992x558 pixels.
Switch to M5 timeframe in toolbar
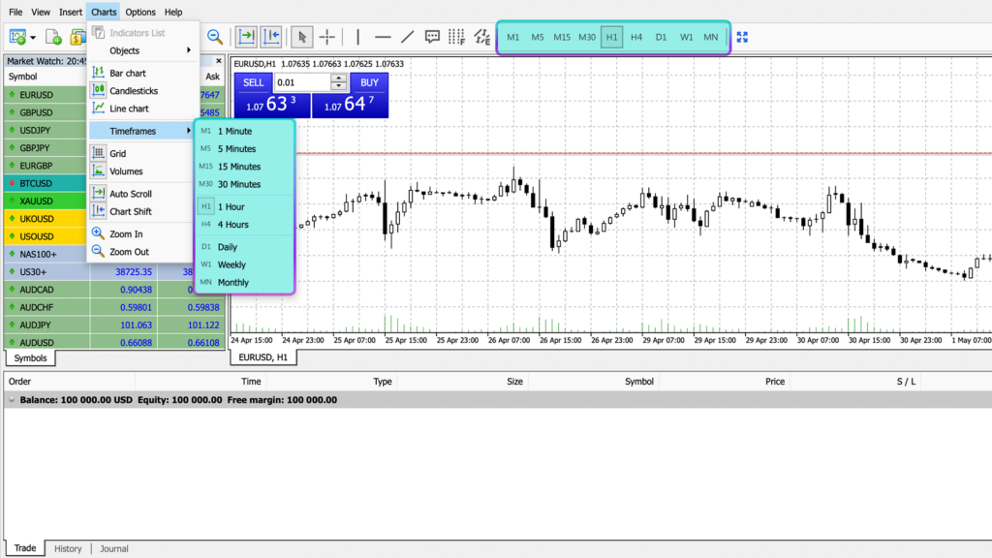click(x=537, y=38)
